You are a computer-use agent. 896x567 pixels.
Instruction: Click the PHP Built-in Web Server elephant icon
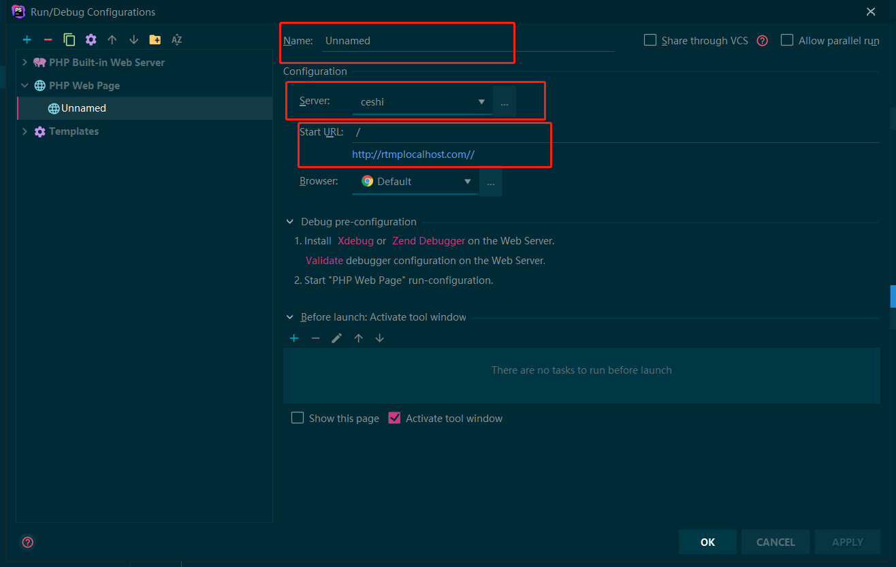click(x=39, y=63)
